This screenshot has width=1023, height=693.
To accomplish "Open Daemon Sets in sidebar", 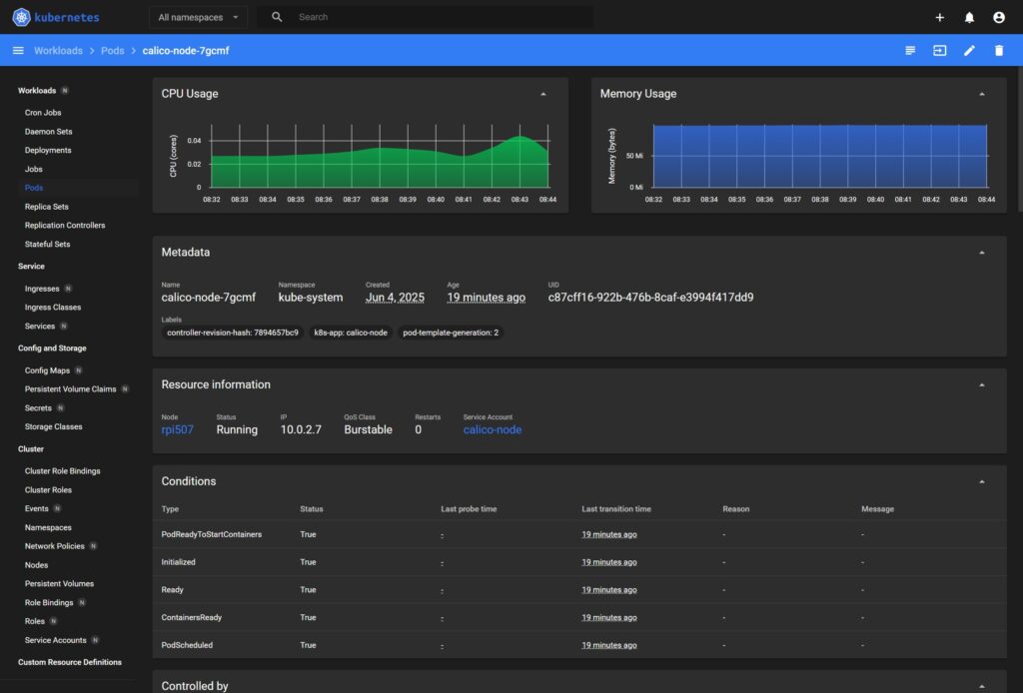I will [48, 131].
